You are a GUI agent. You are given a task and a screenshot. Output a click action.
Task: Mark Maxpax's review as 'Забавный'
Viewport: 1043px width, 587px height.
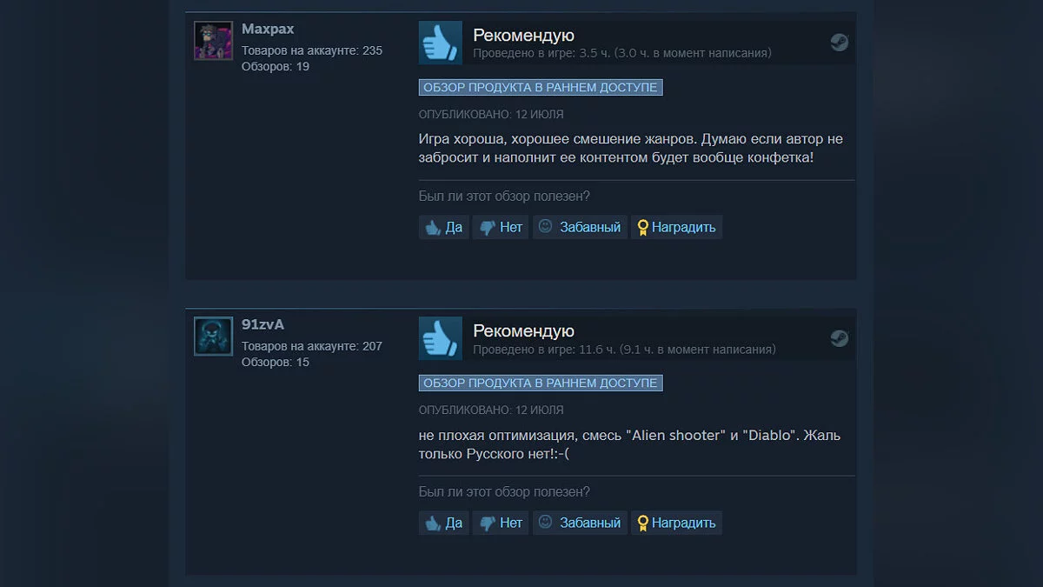click(580, 227)
